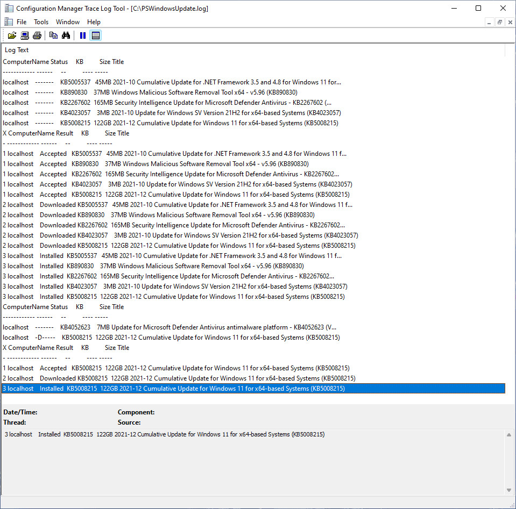Select row 1 localhost Accepted KB890830

pyautogui.click(x=253, y=164)
